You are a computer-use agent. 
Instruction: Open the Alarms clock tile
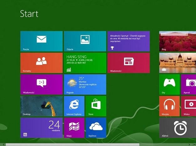[177, 128]
